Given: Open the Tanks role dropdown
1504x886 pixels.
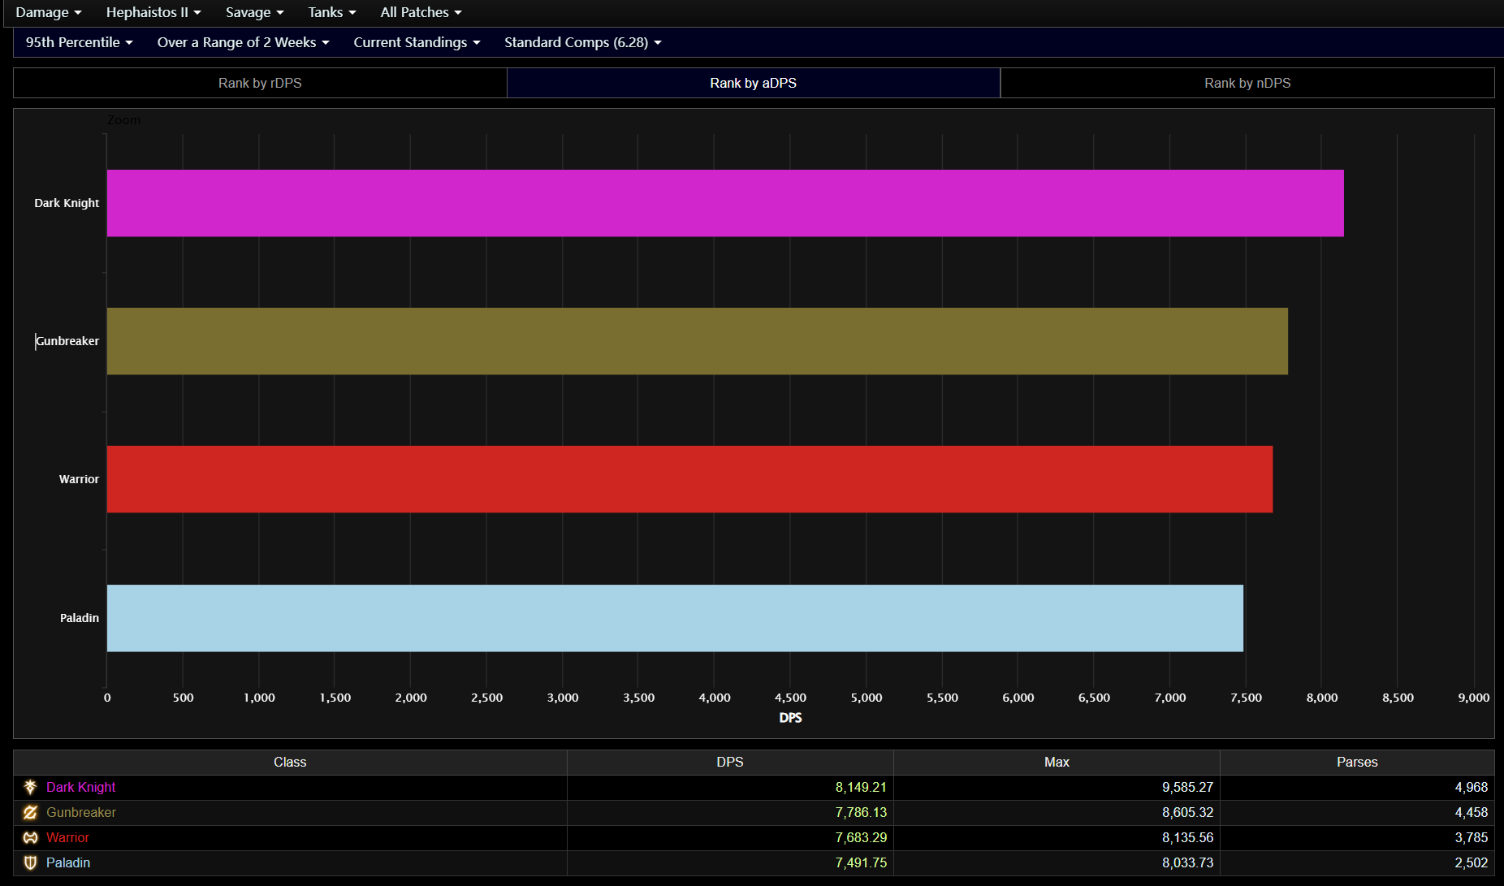Looking at the screenshot, I should (331, 12).
